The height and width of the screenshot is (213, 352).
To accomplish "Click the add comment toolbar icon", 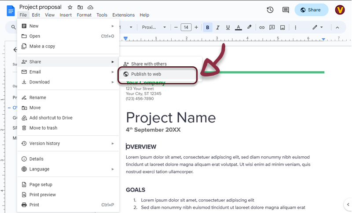I will (x=272, y=27).
